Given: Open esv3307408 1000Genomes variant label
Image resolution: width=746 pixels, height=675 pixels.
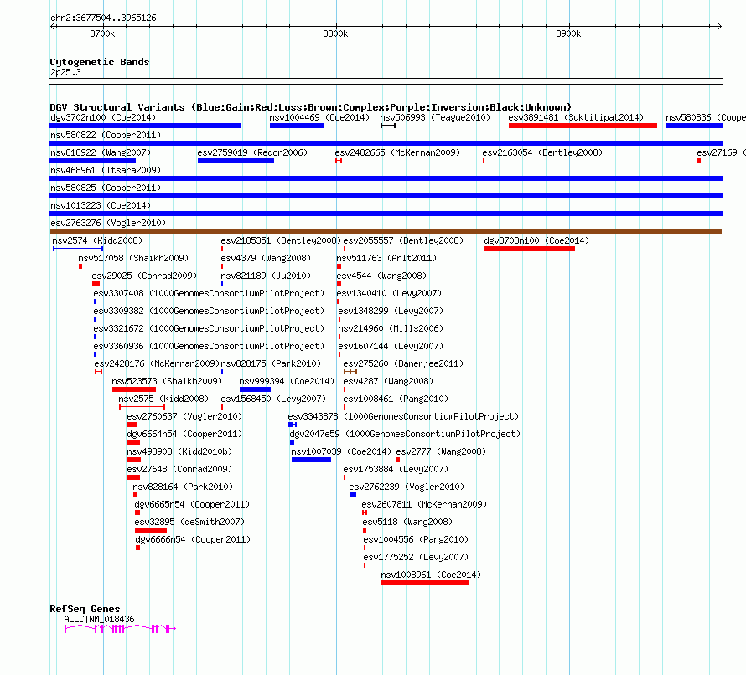Looking at the screenshot, I should coord(209,293).
